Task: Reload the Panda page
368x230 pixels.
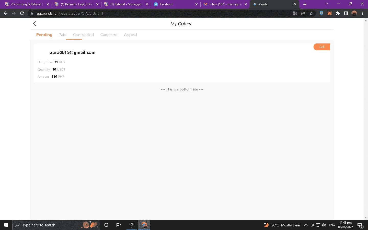Action: (x=22, y=13)
